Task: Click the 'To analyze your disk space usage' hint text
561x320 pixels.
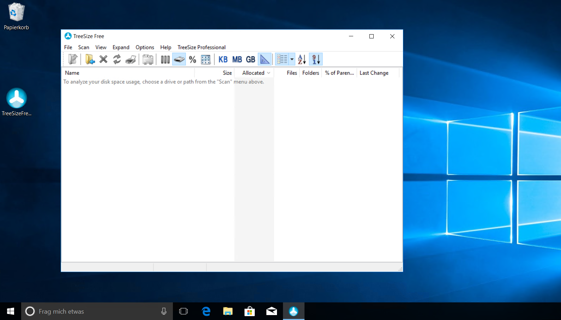Action: pos(164,82)
